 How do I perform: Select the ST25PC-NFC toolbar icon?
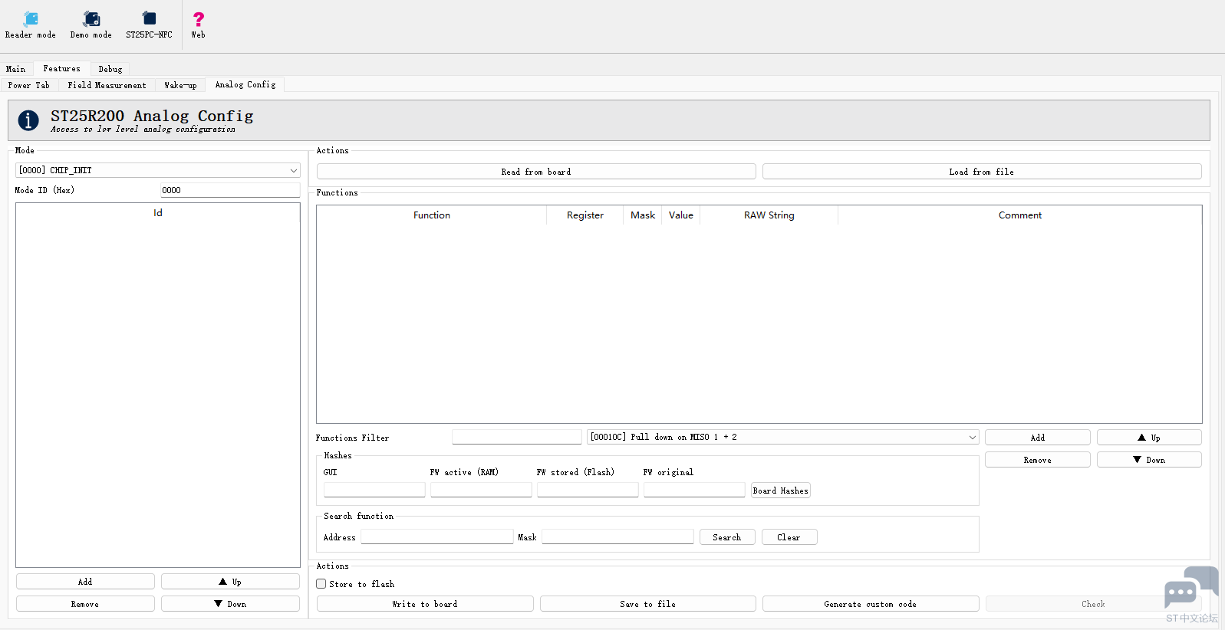[x=149, y=25]
